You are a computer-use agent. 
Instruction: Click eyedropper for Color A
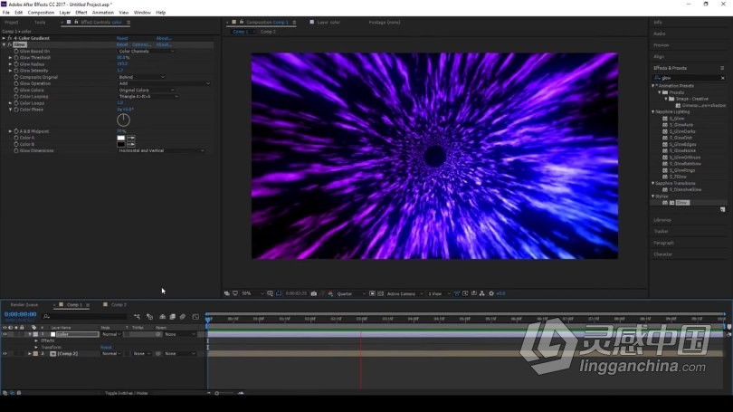131,138
